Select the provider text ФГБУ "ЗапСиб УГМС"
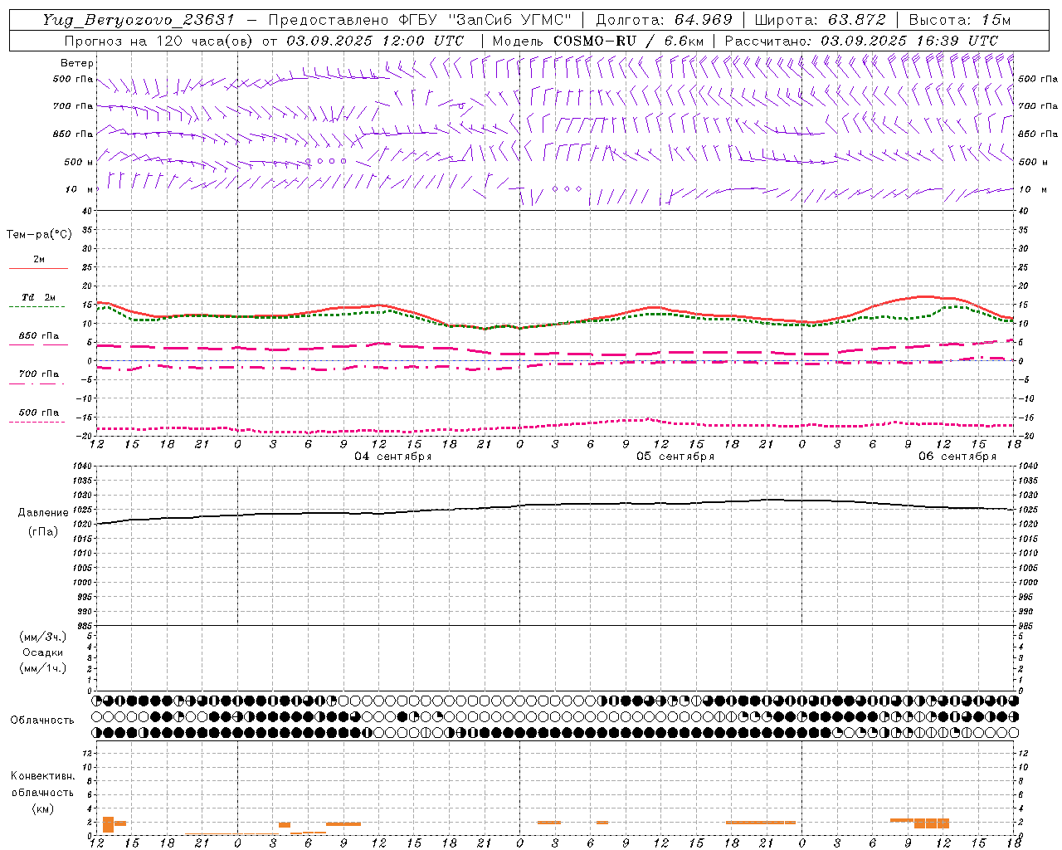 click(x=486, y=20)
